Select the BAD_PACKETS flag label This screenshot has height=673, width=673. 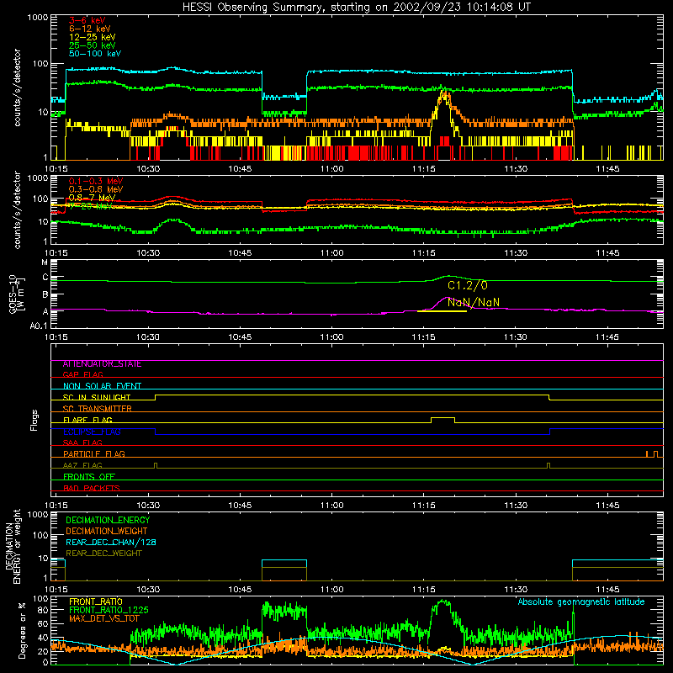coord(92,488)
